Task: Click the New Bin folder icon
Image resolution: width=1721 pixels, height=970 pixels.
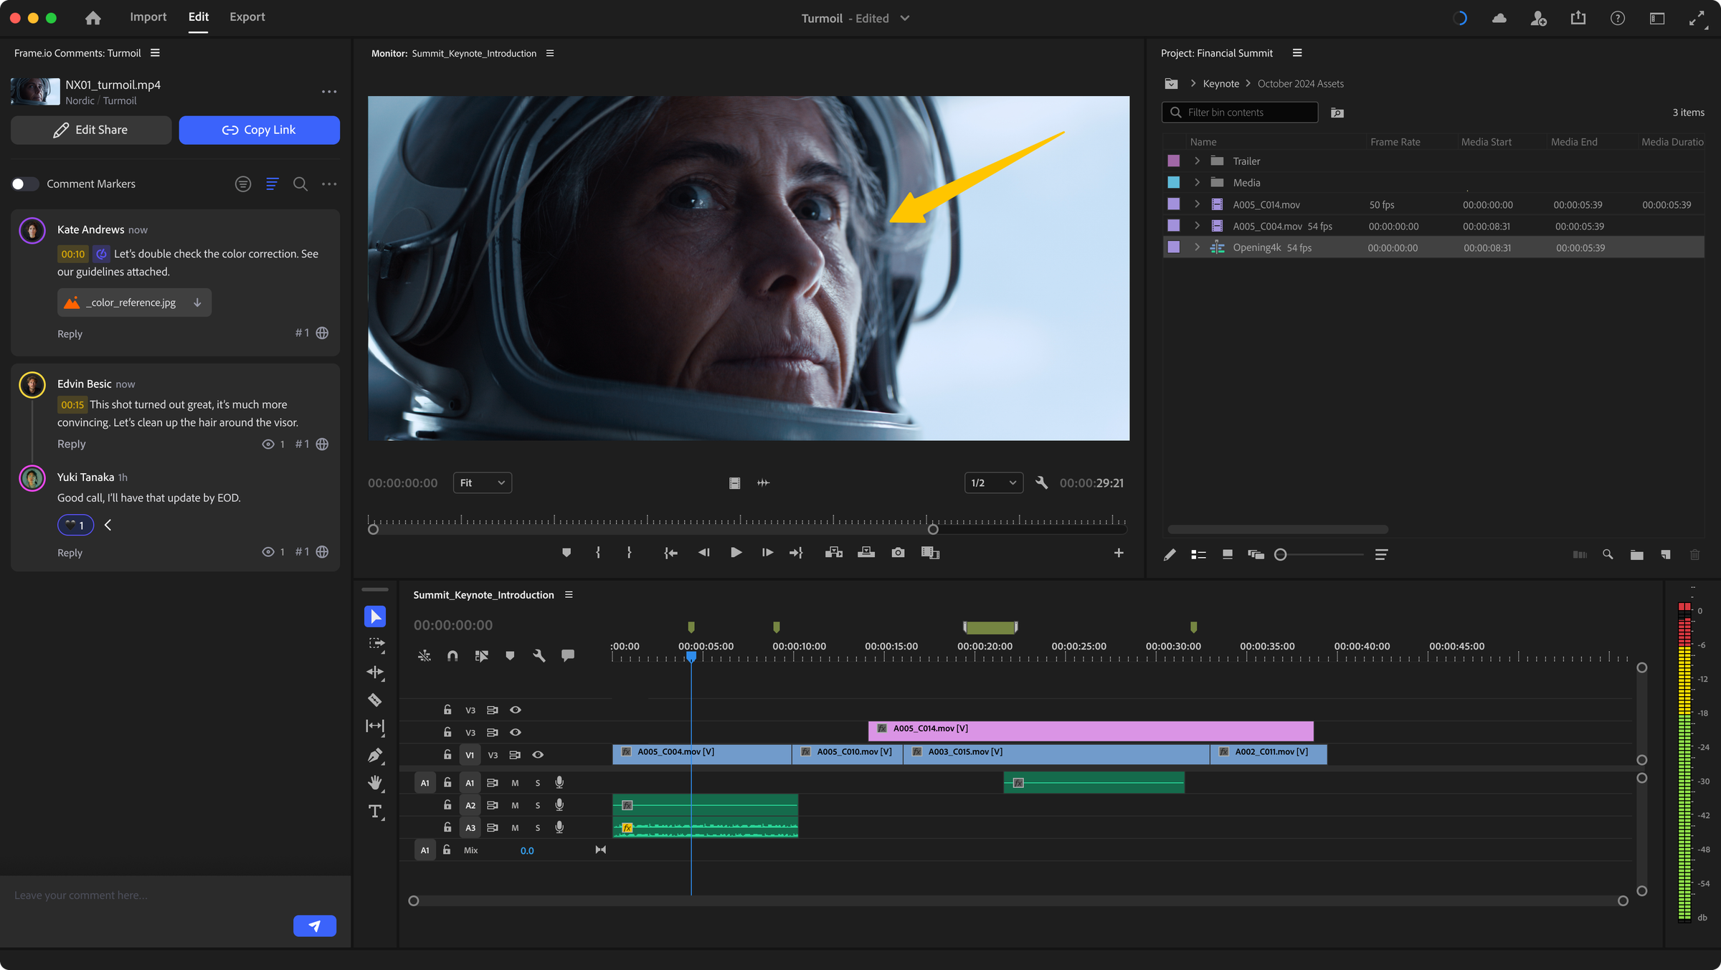Action: click(x=1636, y=554)
